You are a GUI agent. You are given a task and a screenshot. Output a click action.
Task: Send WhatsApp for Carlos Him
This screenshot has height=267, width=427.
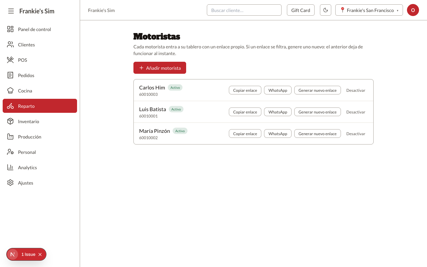[x=278, y=90]
